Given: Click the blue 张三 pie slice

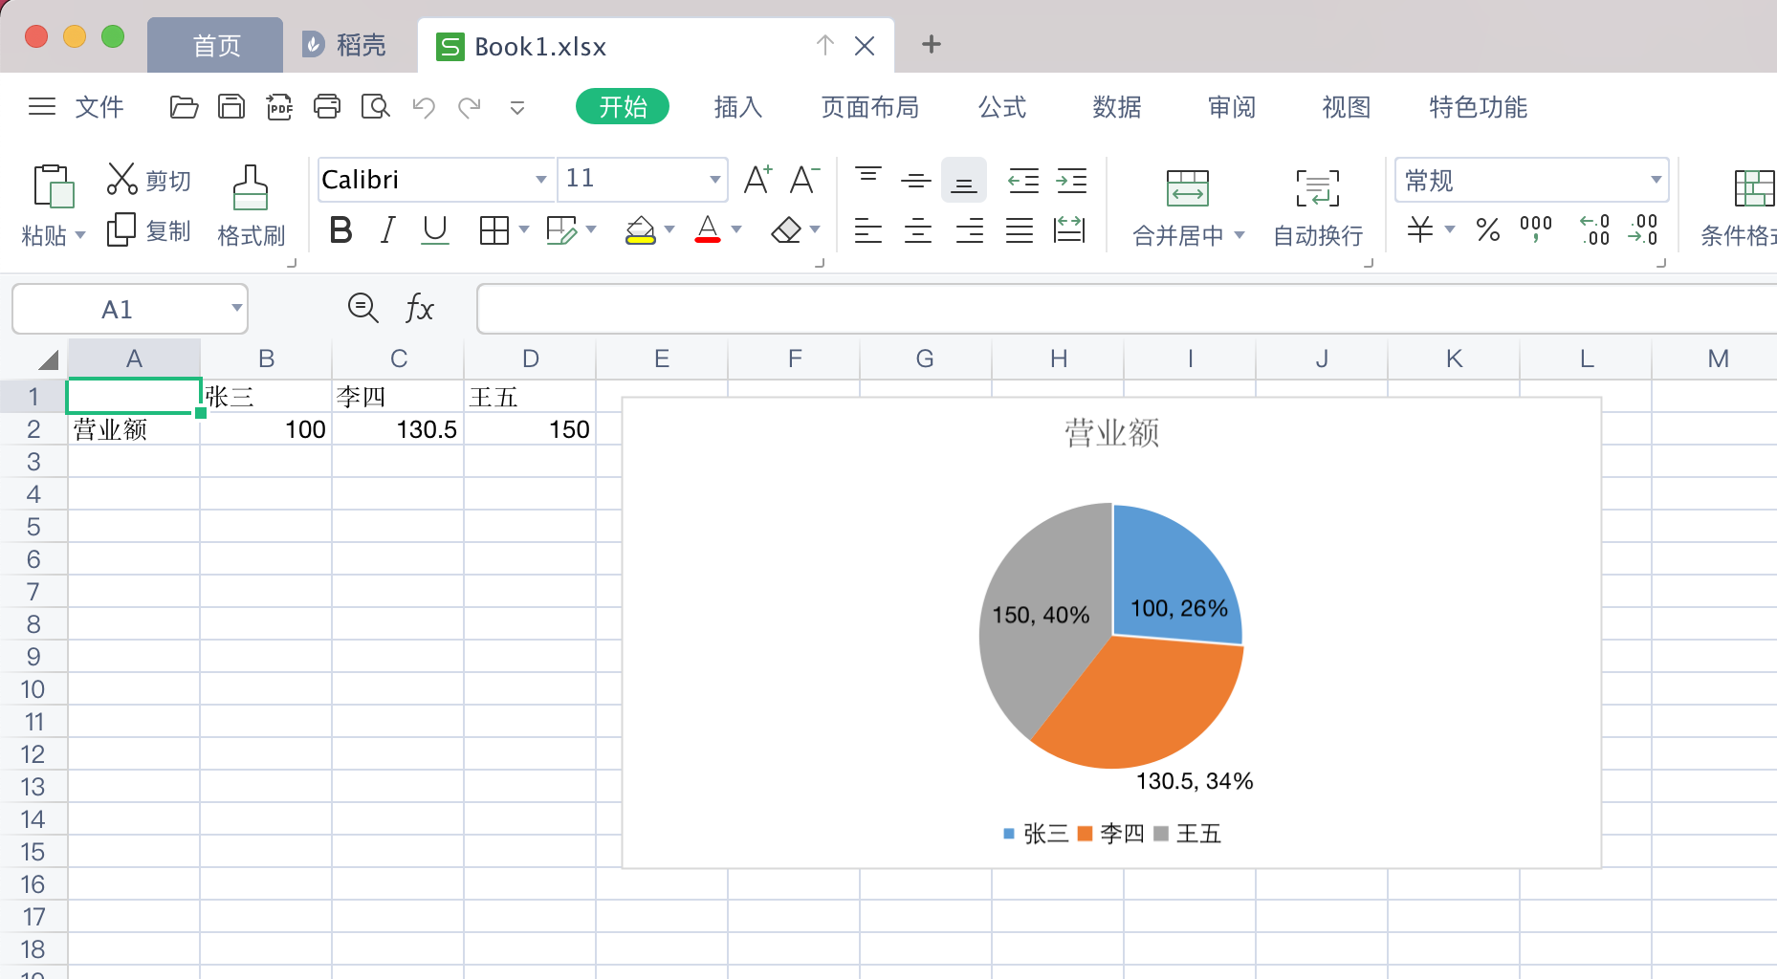Looking at the screenshot, I should pyautogui.click(x=1177, y=574).
